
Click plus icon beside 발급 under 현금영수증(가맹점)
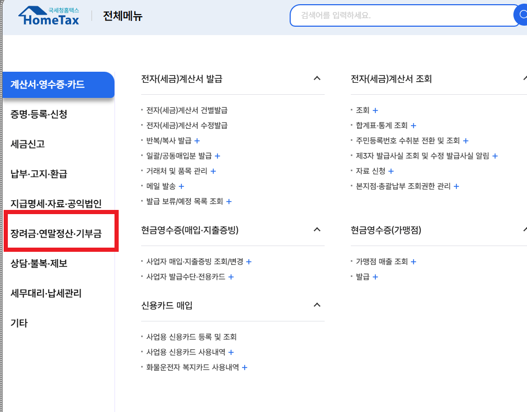(x=376, y=277)
